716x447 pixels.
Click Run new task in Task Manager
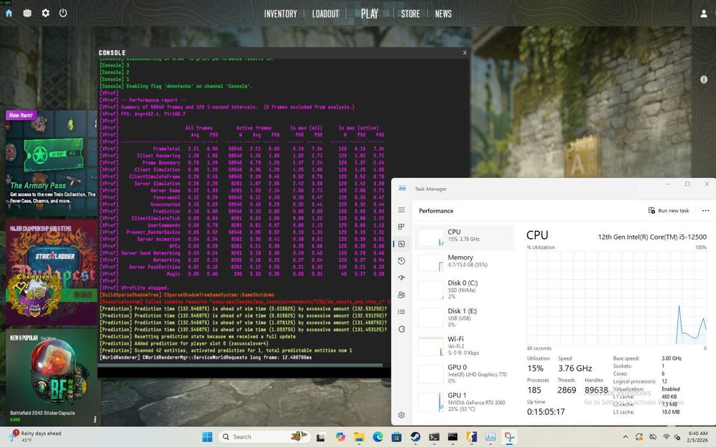(669, 211)
